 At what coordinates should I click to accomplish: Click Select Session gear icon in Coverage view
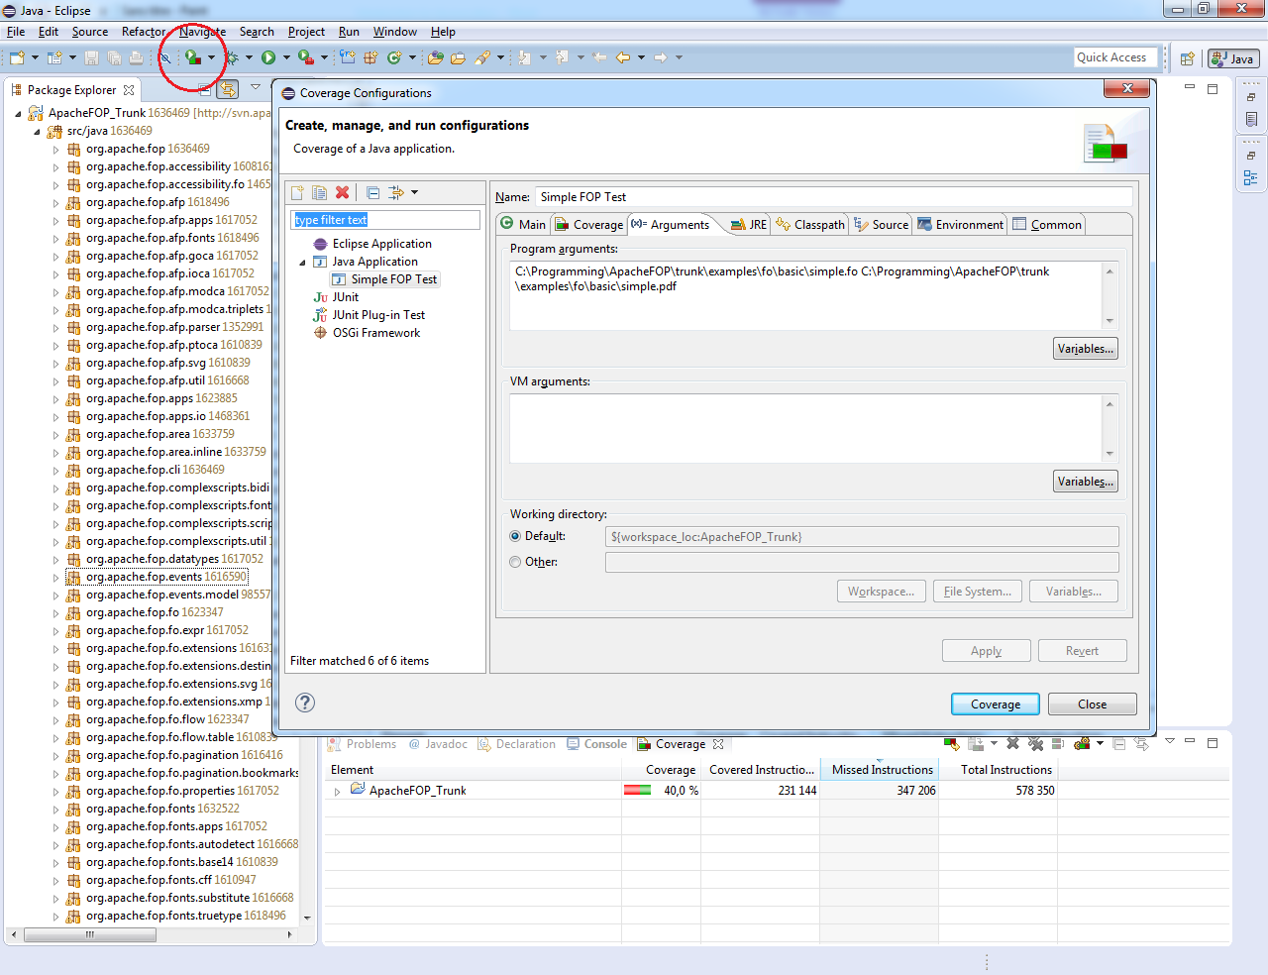(x=1082, y=743)
